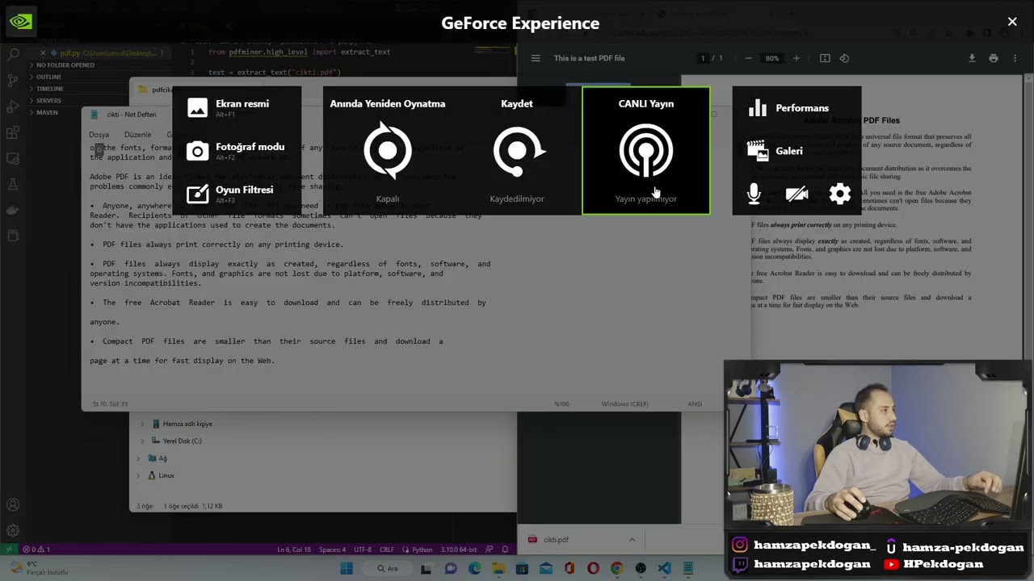Viewport: 1034px width, 581px height.
Task: Launch Fotoğraf modu in GeForce overlay
Action: (236, 150)
